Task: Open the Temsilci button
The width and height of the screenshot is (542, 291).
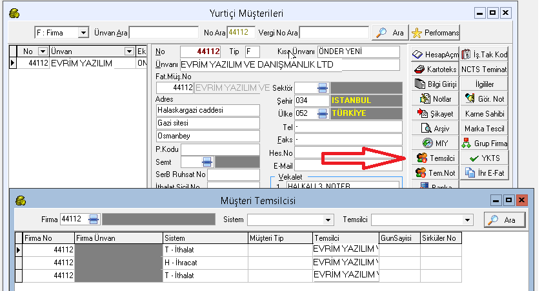Action: [x=435, y=158]
